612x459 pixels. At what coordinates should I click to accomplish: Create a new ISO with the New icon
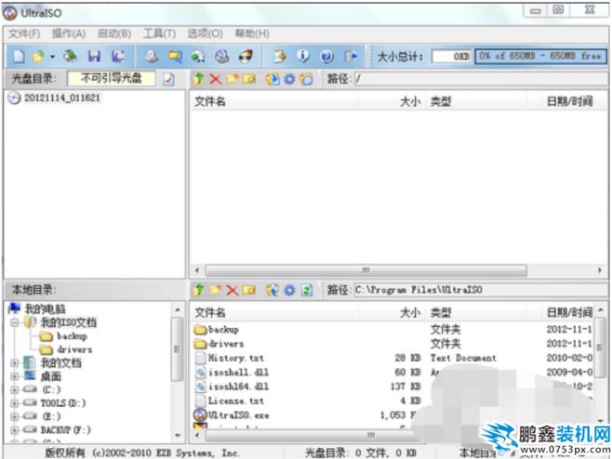coord(19,57)
